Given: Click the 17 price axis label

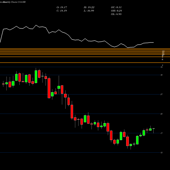Looking at the screenshot, I should coord(161,133).
